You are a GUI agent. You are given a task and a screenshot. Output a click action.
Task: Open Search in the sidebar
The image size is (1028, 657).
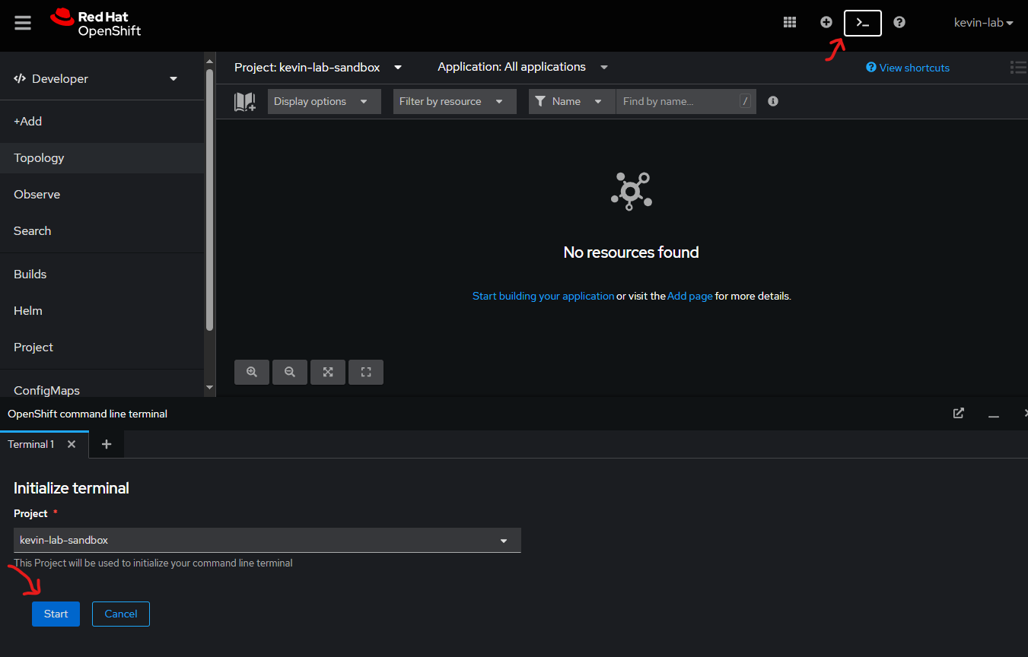point(102,231)
